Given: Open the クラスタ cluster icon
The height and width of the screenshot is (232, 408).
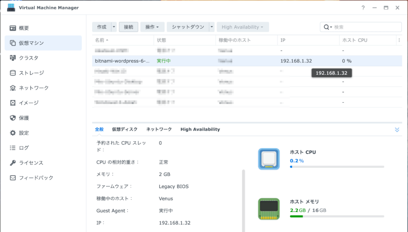Looking at the screenshot, I should [12, 58].
